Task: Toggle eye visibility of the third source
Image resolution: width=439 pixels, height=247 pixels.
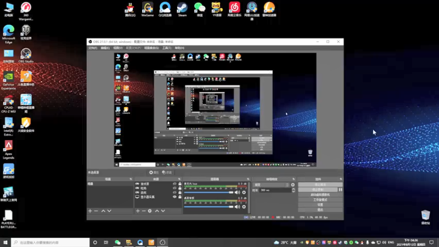Action: 175,193
